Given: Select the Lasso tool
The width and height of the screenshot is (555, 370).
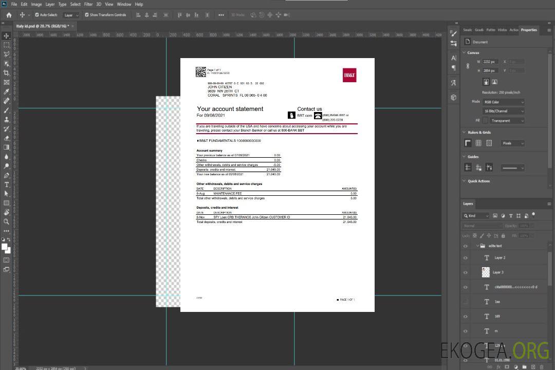Looking at the screenshot, I should (6, 54).
